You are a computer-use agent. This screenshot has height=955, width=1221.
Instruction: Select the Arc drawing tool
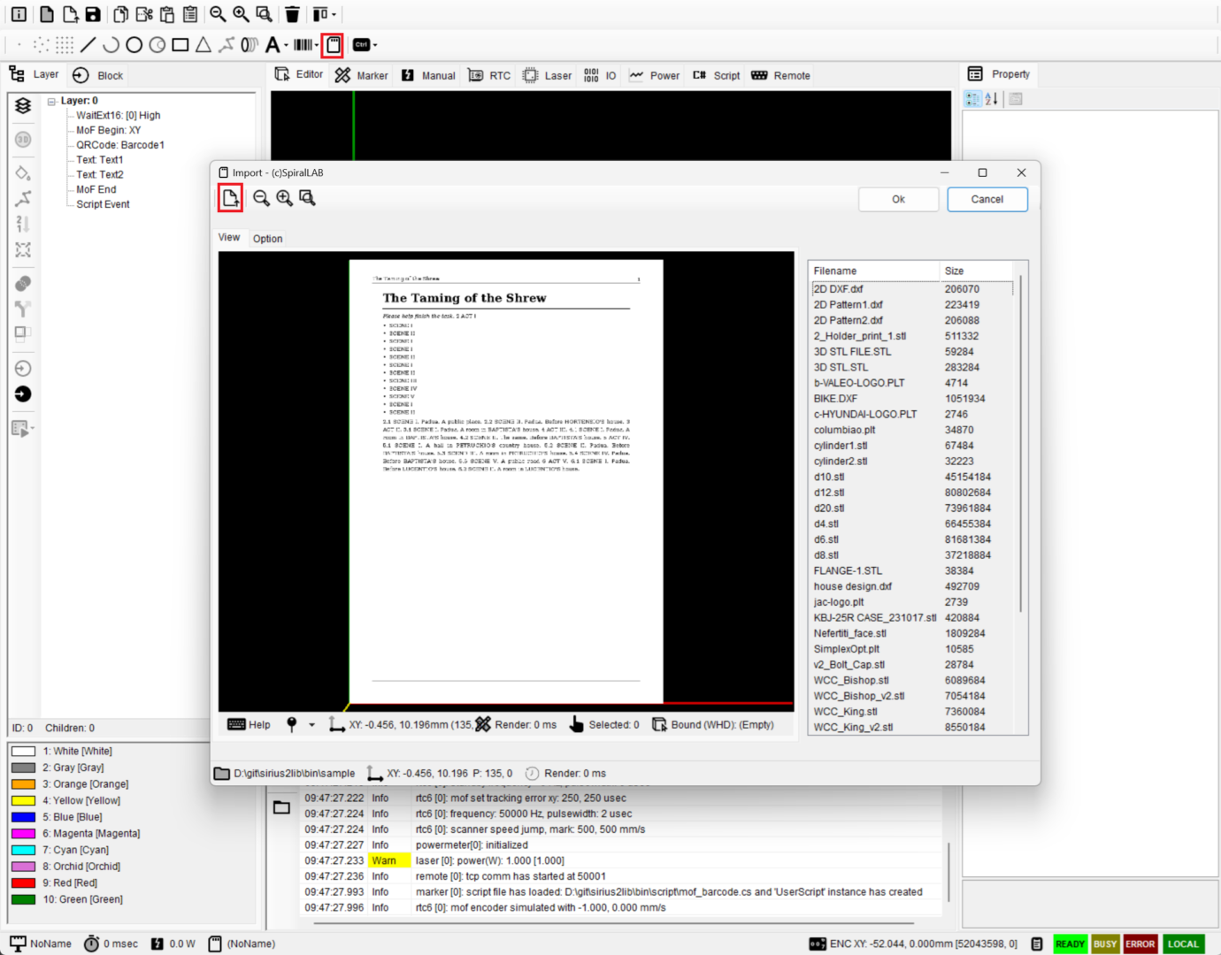(x=111, y=44)
